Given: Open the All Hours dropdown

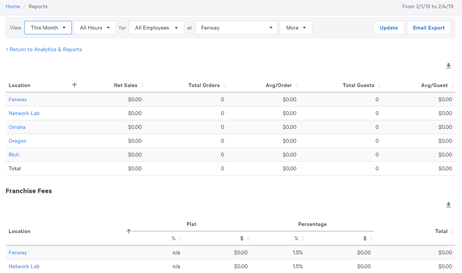Looking at the screenshot, I should pos(94,27).
